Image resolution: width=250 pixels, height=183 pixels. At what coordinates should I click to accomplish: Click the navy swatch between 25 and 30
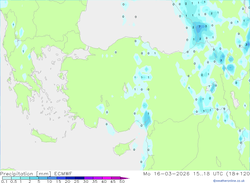(79, 178)
